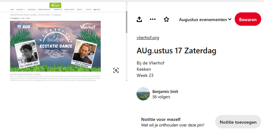Click Notitie toevoegen button
Screen dimensions: 264x137
pos(238,122)
